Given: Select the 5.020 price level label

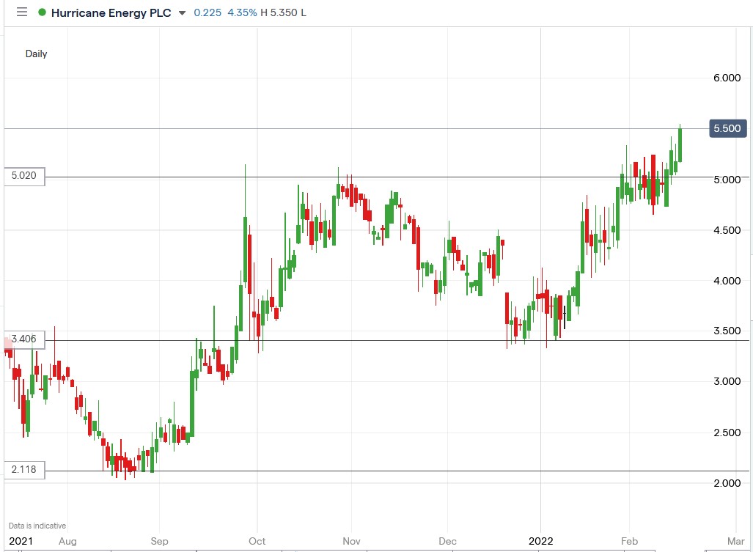Looking at the screenshot, I should (x=23, y=176).
